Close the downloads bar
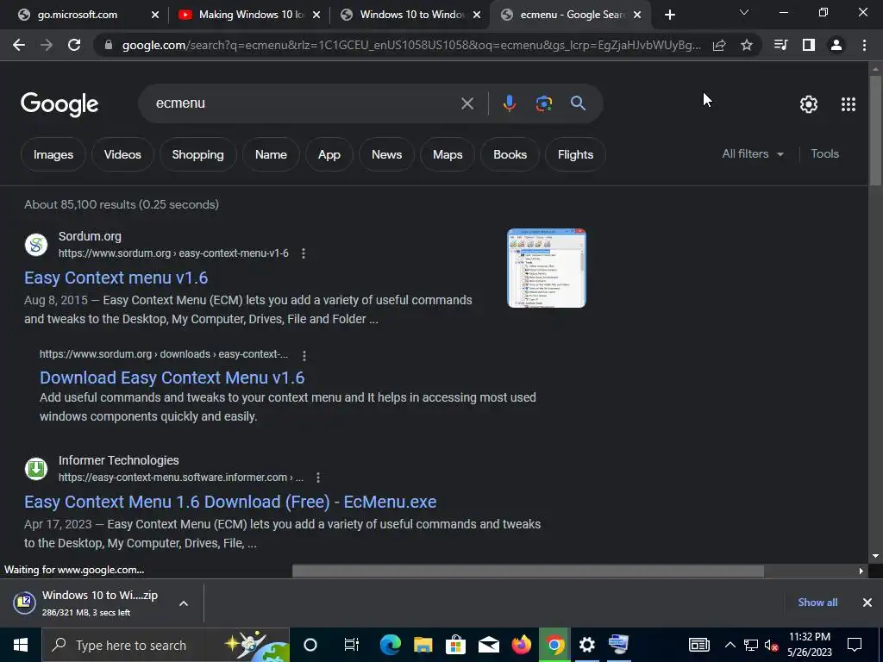Screen dimensions: 883x662 [x=867, y=603]
